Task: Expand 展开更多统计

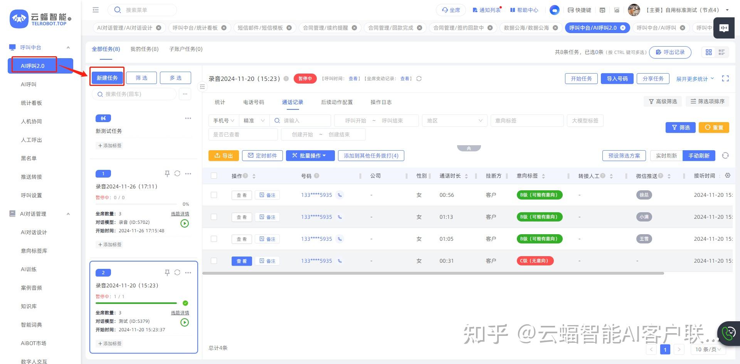Action: click(x=695, y=79)
